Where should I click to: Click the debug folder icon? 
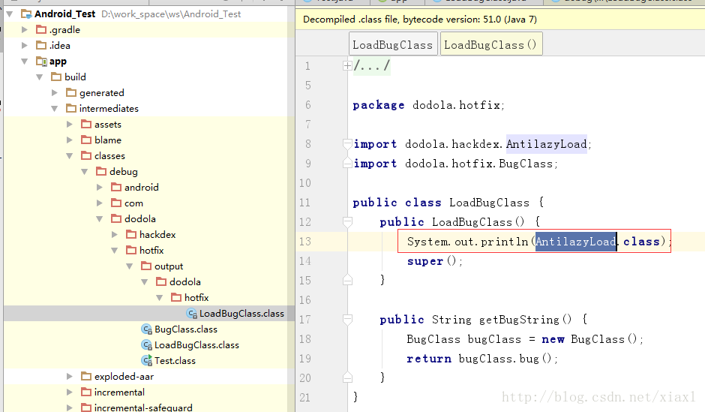click(x=101, y=171)
